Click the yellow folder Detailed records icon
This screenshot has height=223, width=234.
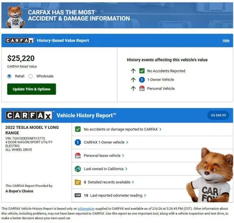pos(78,182)
